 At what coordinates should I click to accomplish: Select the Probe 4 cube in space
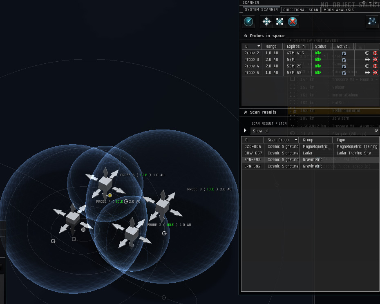[73, 218]
